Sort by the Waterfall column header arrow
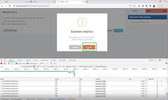 click(166, 79)
